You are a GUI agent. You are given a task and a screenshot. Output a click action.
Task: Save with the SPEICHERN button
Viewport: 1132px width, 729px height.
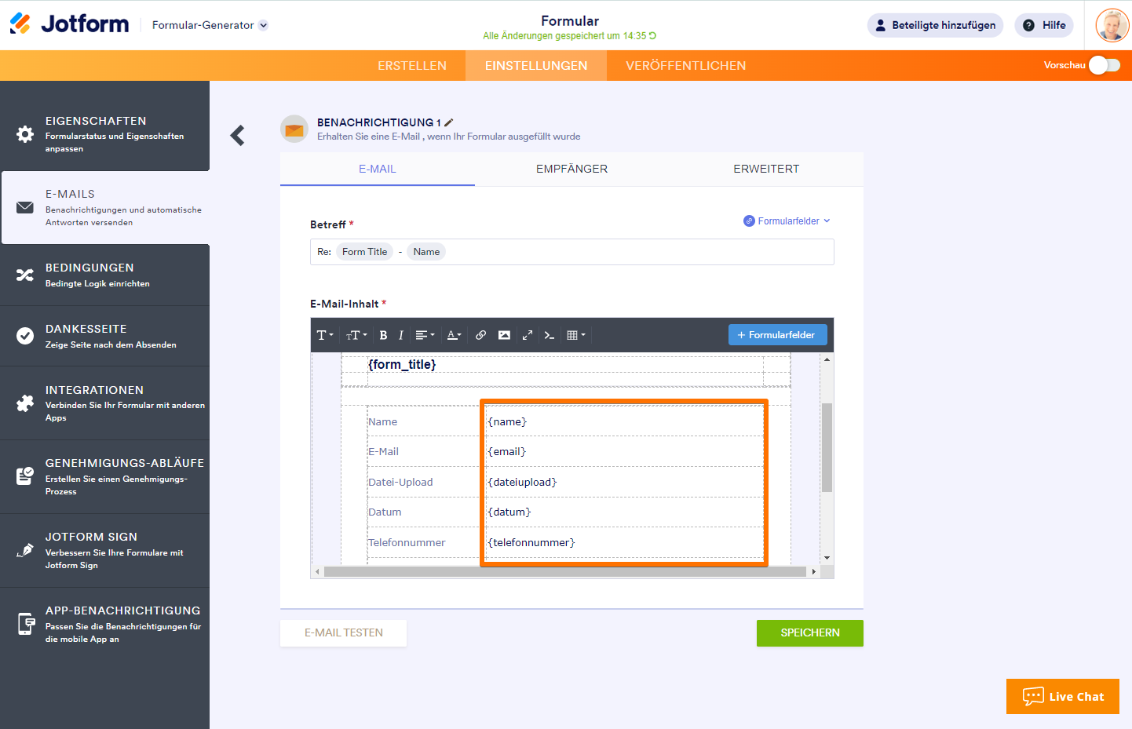pos(810,633)
